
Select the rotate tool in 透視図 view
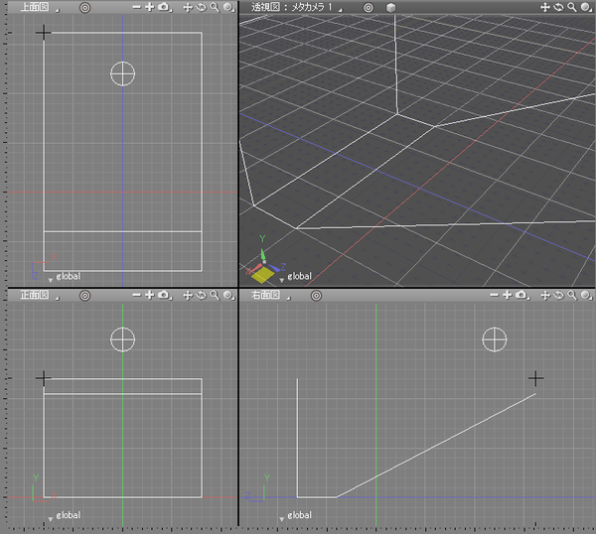558,8
